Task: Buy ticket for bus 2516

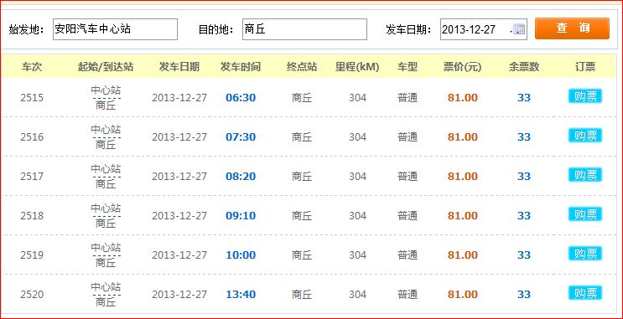Action: click(x=585, y=136)
